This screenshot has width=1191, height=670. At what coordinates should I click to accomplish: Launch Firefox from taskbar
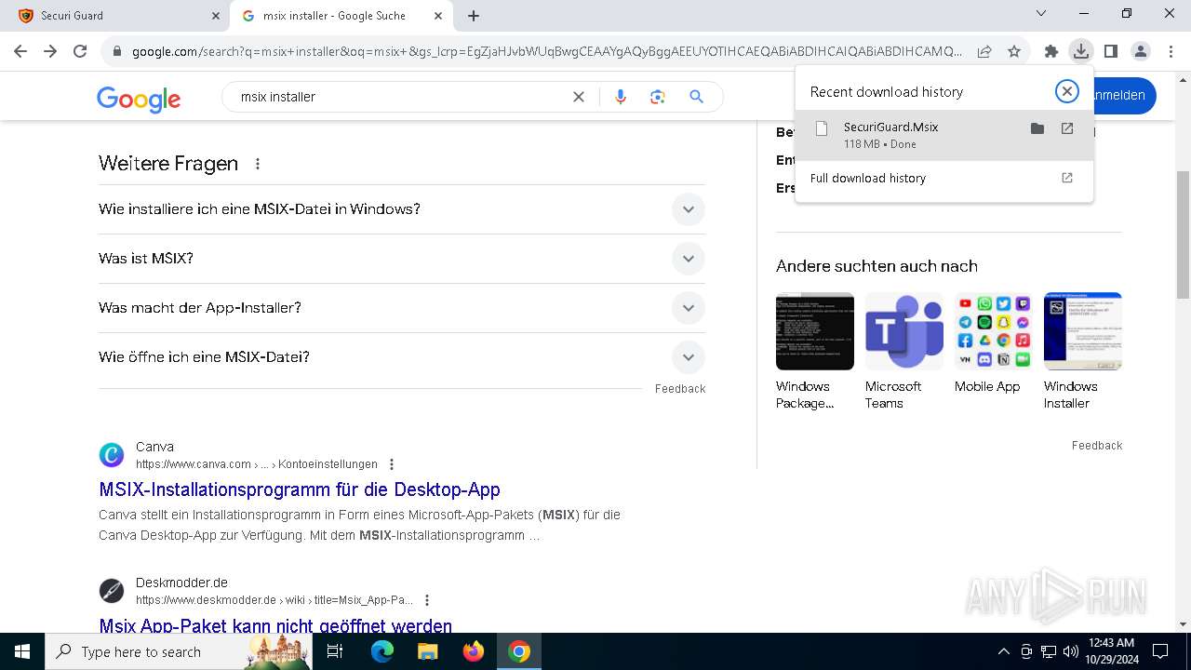pos(474,651)
